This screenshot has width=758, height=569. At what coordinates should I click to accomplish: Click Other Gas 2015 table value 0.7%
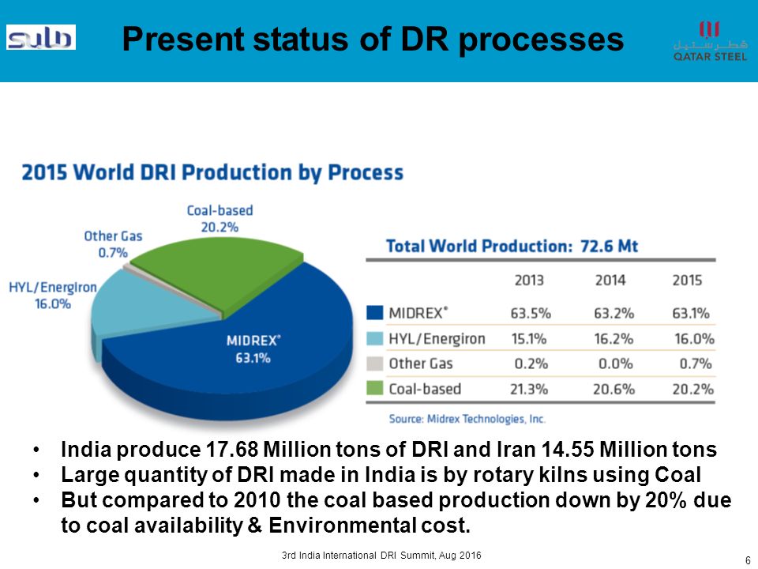tap(695, 364)
